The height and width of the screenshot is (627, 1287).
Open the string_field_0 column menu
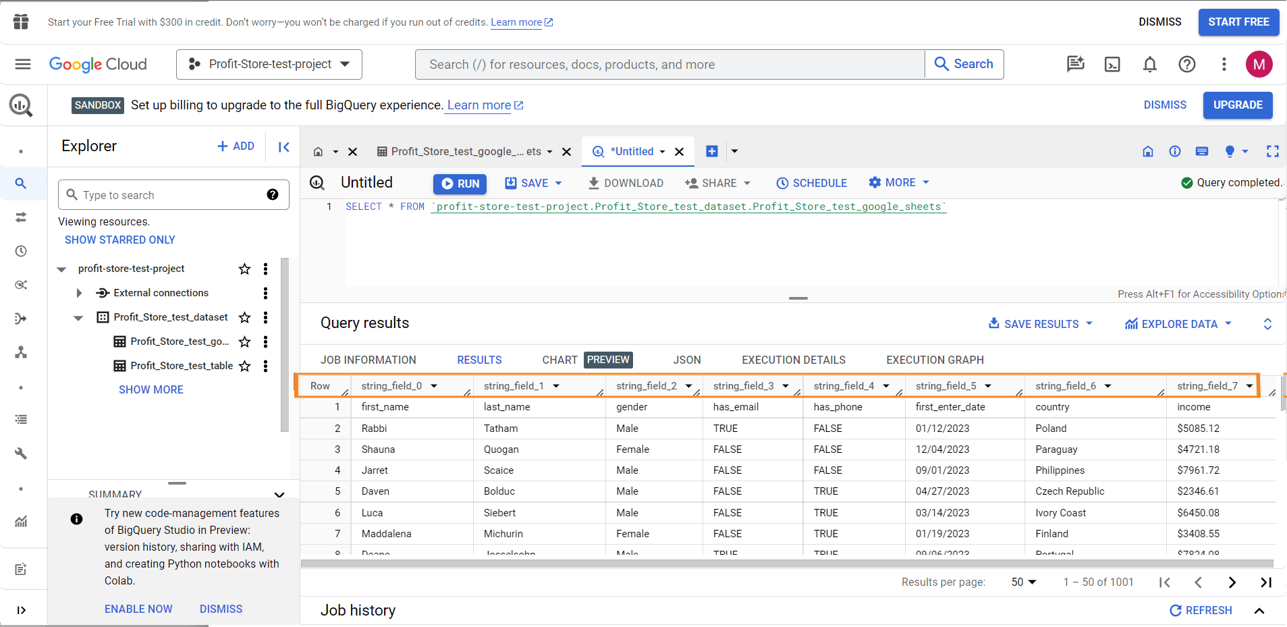(x=434, y=386)
